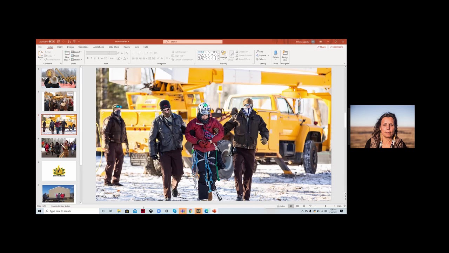Switch to the View tab
This screenshot has height=253, width=449.
click(137, 47)
